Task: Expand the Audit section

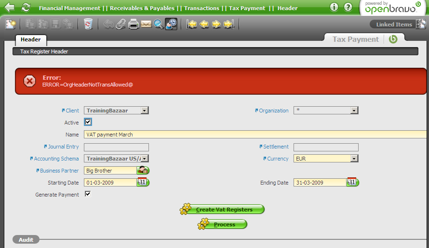Action: 26,239
